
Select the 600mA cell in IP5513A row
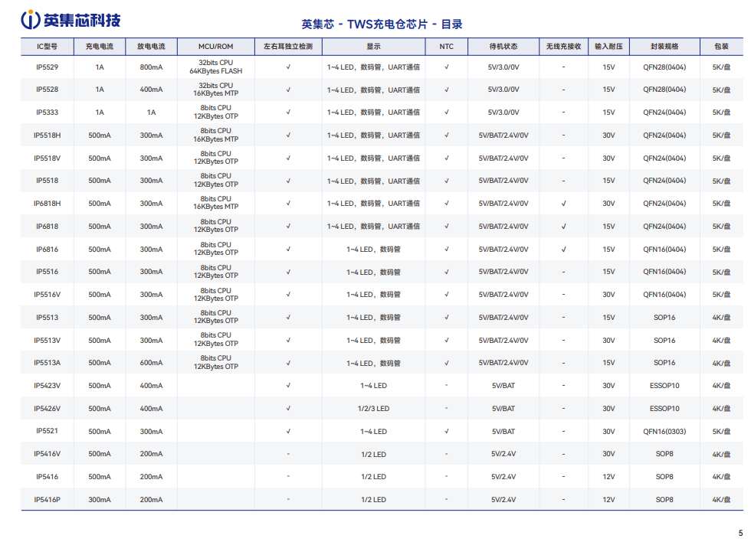coord(152,363)
